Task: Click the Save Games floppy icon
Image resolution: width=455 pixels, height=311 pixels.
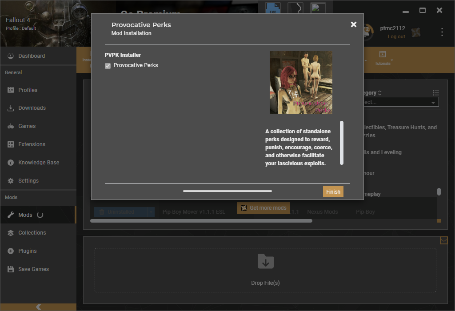Action: (x=11, y=269)
